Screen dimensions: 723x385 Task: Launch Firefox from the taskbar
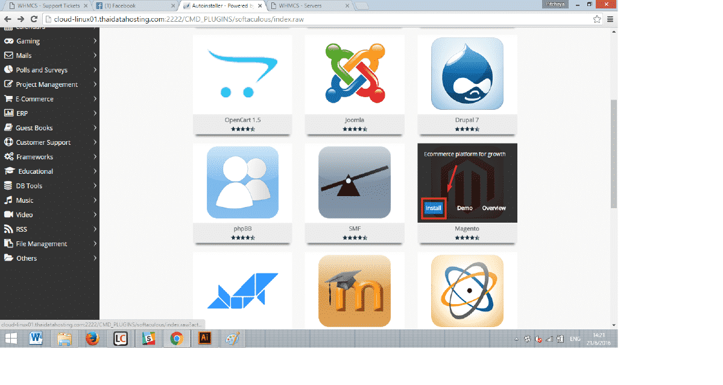[92, 339]
